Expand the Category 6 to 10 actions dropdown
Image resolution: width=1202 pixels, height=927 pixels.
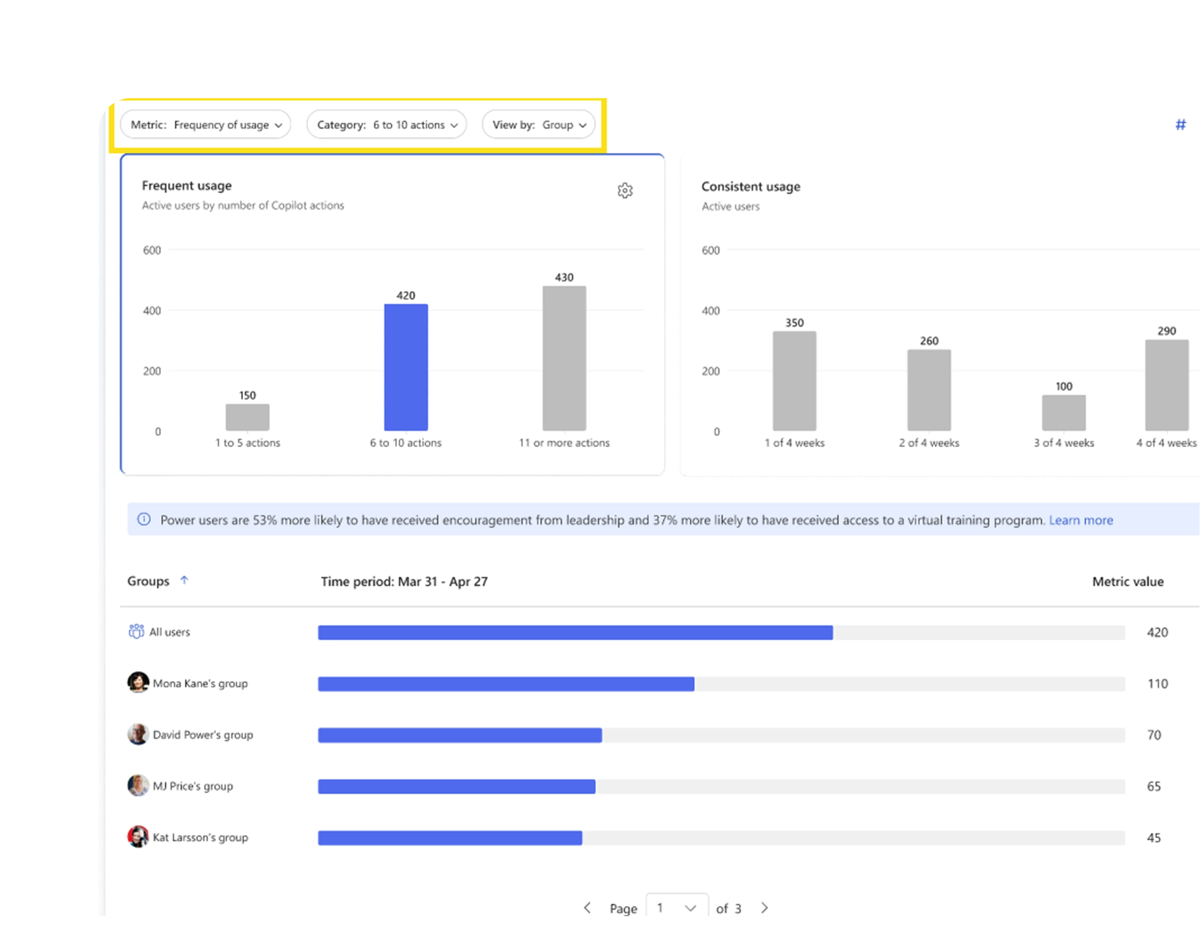(386, 125)
